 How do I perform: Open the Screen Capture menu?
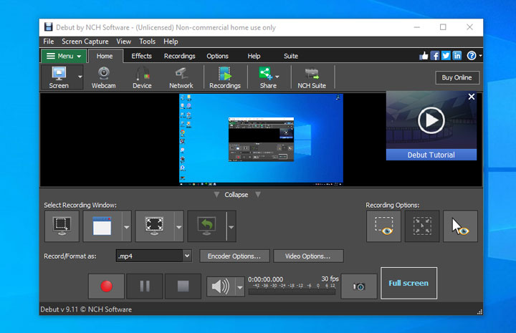(x=85, y=42)
